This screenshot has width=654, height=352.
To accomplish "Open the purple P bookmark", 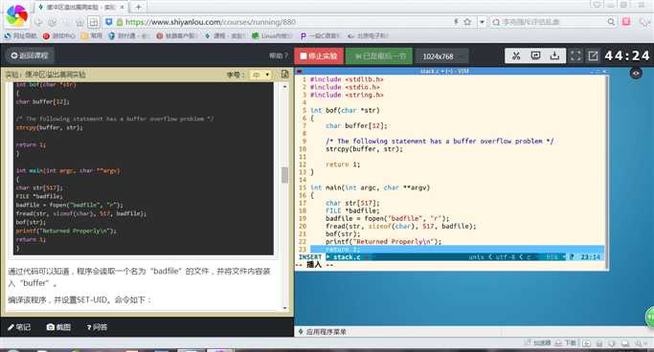I will pyautogui.click(x=321, y=35).
